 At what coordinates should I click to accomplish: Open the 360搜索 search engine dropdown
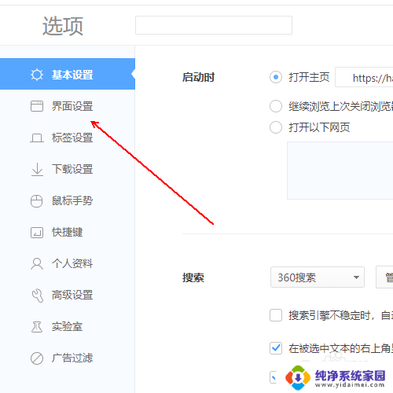click(x=318, y=277)
